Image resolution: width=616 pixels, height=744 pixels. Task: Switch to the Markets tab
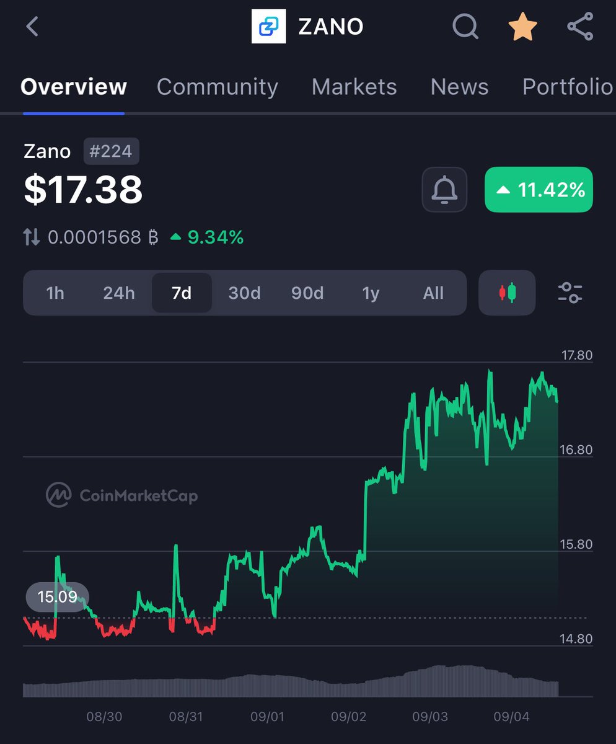click(x=354, y=87)
